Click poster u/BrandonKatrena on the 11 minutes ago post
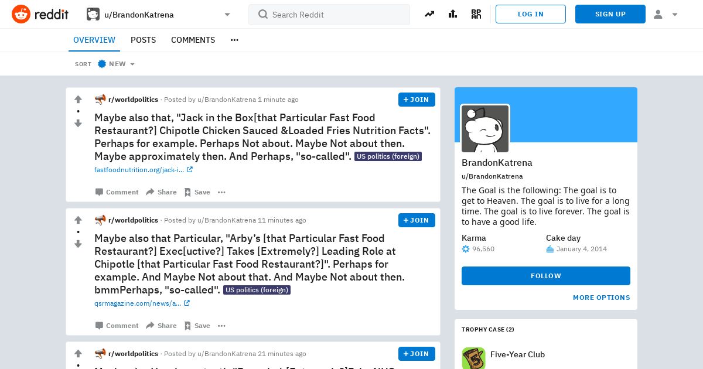703x369 pixels. coord(227,220)
